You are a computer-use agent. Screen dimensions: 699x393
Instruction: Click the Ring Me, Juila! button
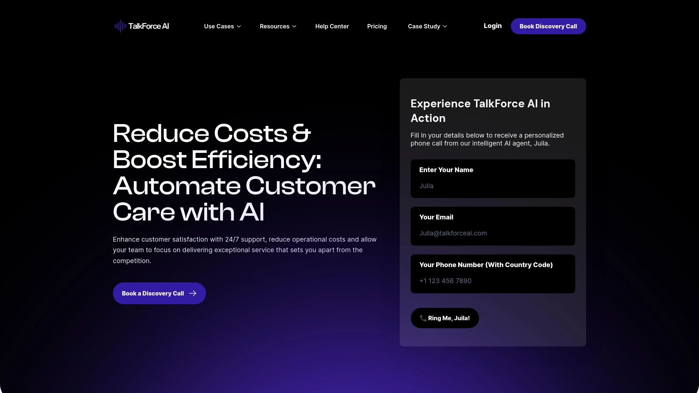(x=445, y=318)
